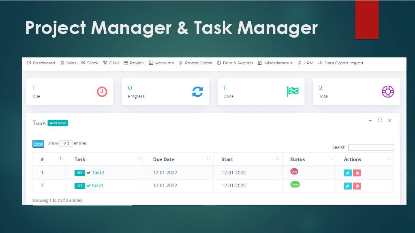Select the HRM document icon
Image resolution: width=415 pixels, height=233 pixels.
[299, 63]
